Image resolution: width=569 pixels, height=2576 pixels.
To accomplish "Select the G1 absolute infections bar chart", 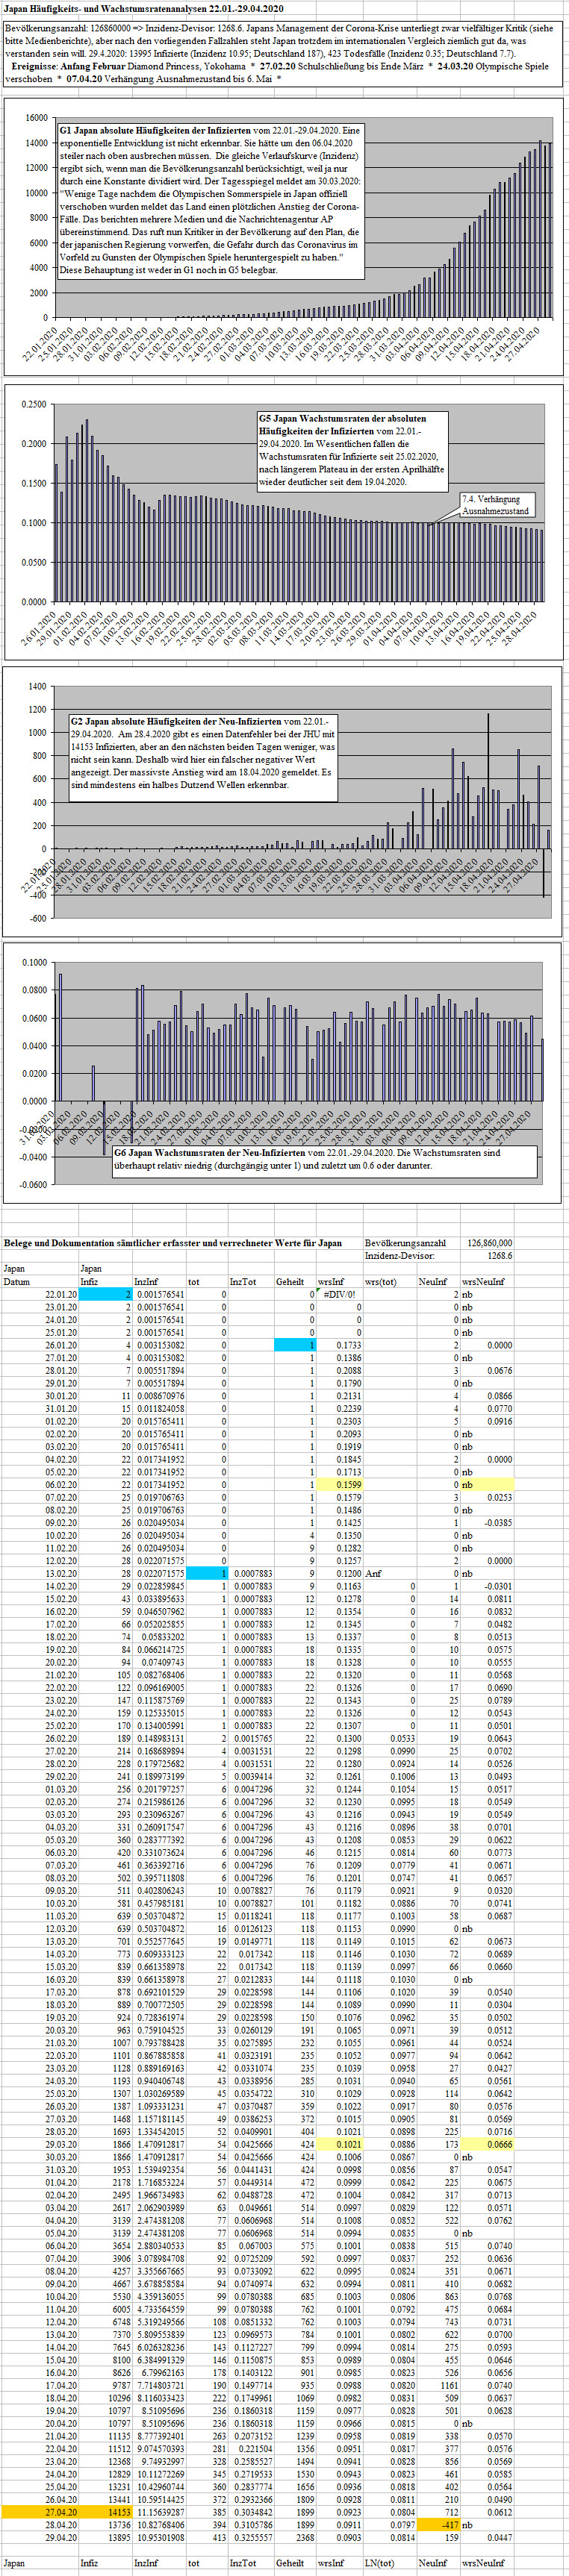I will click(284, 237).
